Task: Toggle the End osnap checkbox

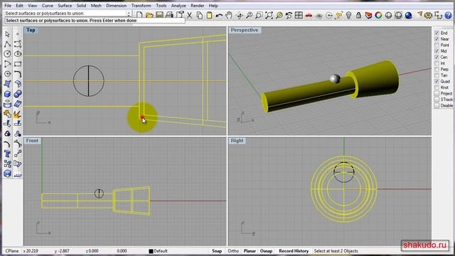Action: (x=437, y=33)
